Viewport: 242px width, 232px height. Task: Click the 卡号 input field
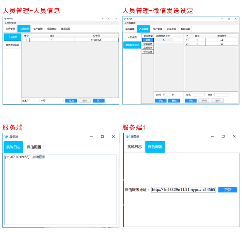pos(55,101)
